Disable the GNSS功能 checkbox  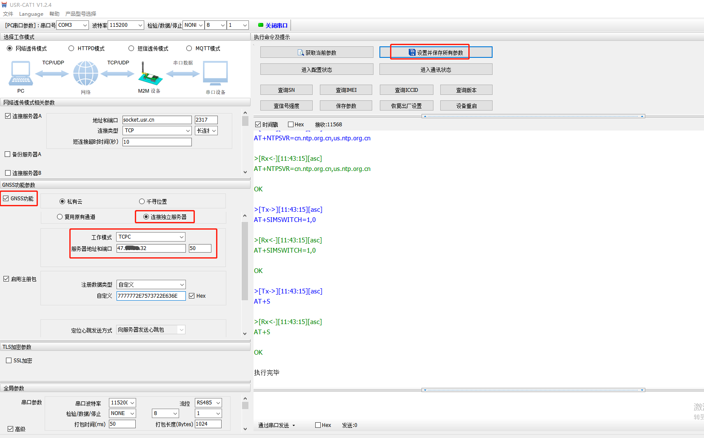6,199
